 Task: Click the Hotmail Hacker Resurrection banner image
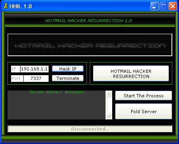(90, 45)
